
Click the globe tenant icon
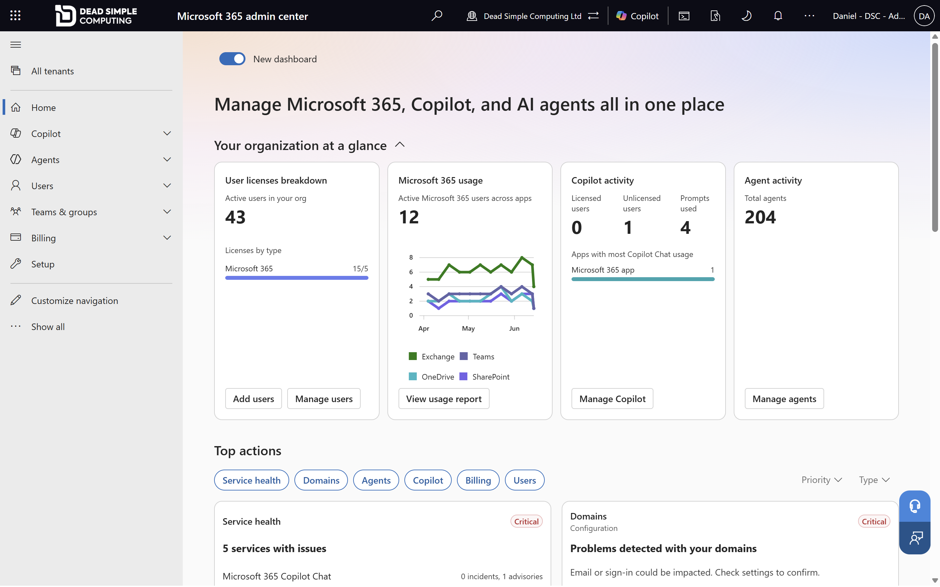[472, 16]
